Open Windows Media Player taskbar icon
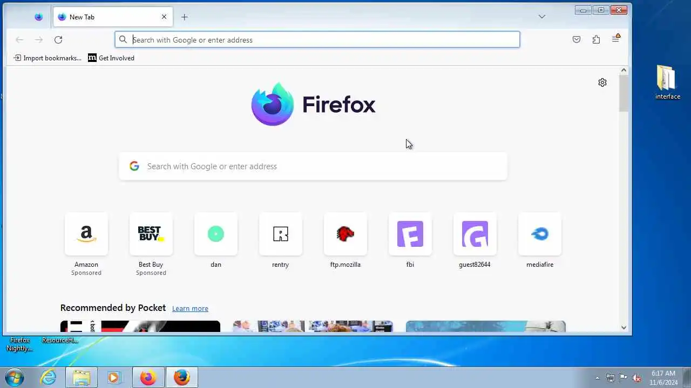 coord(114,377)
